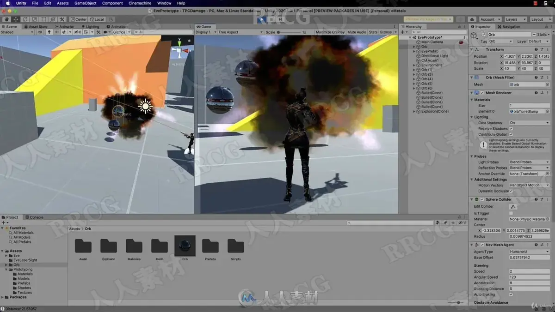555x312 pixels.
Task: Click the Edit Collider icon button
Action: click(x=512, y=206)
